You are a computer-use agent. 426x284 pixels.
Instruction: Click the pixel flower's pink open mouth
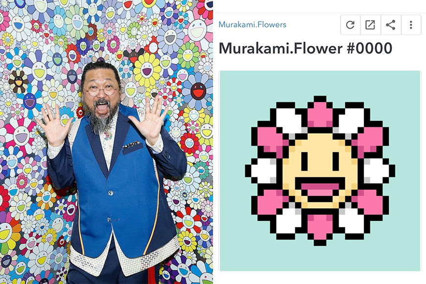(x=320, y=189)
